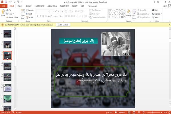171x114 pixels.
Task: Click the zoom slider handle
Action: coord(152,113)
